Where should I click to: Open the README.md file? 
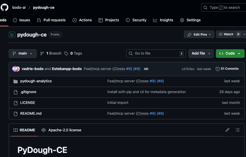tap(31, 114)
